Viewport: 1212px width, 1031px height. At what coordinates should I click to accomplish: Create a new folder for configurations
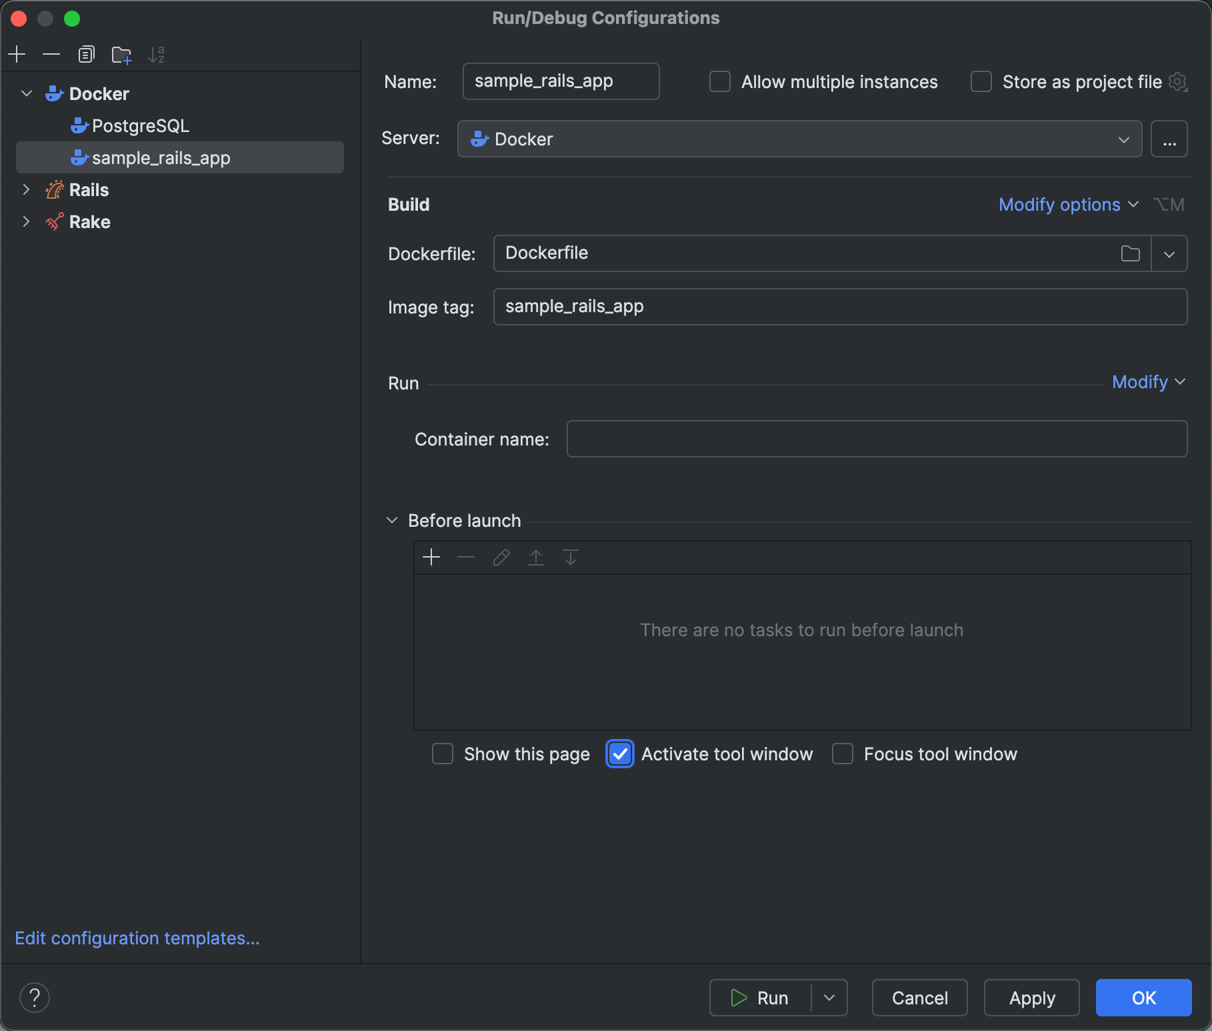121,54
